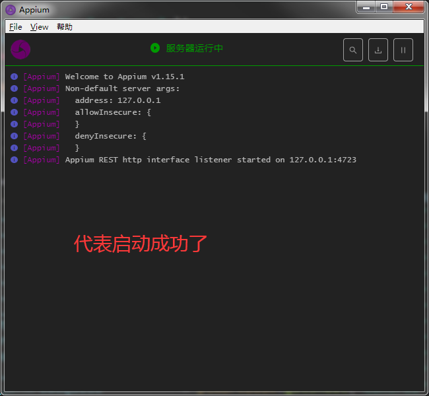This screenshot has height=396, width=429.
Task: Click [Appium] tag on the Welcome line
Action: 42,77
